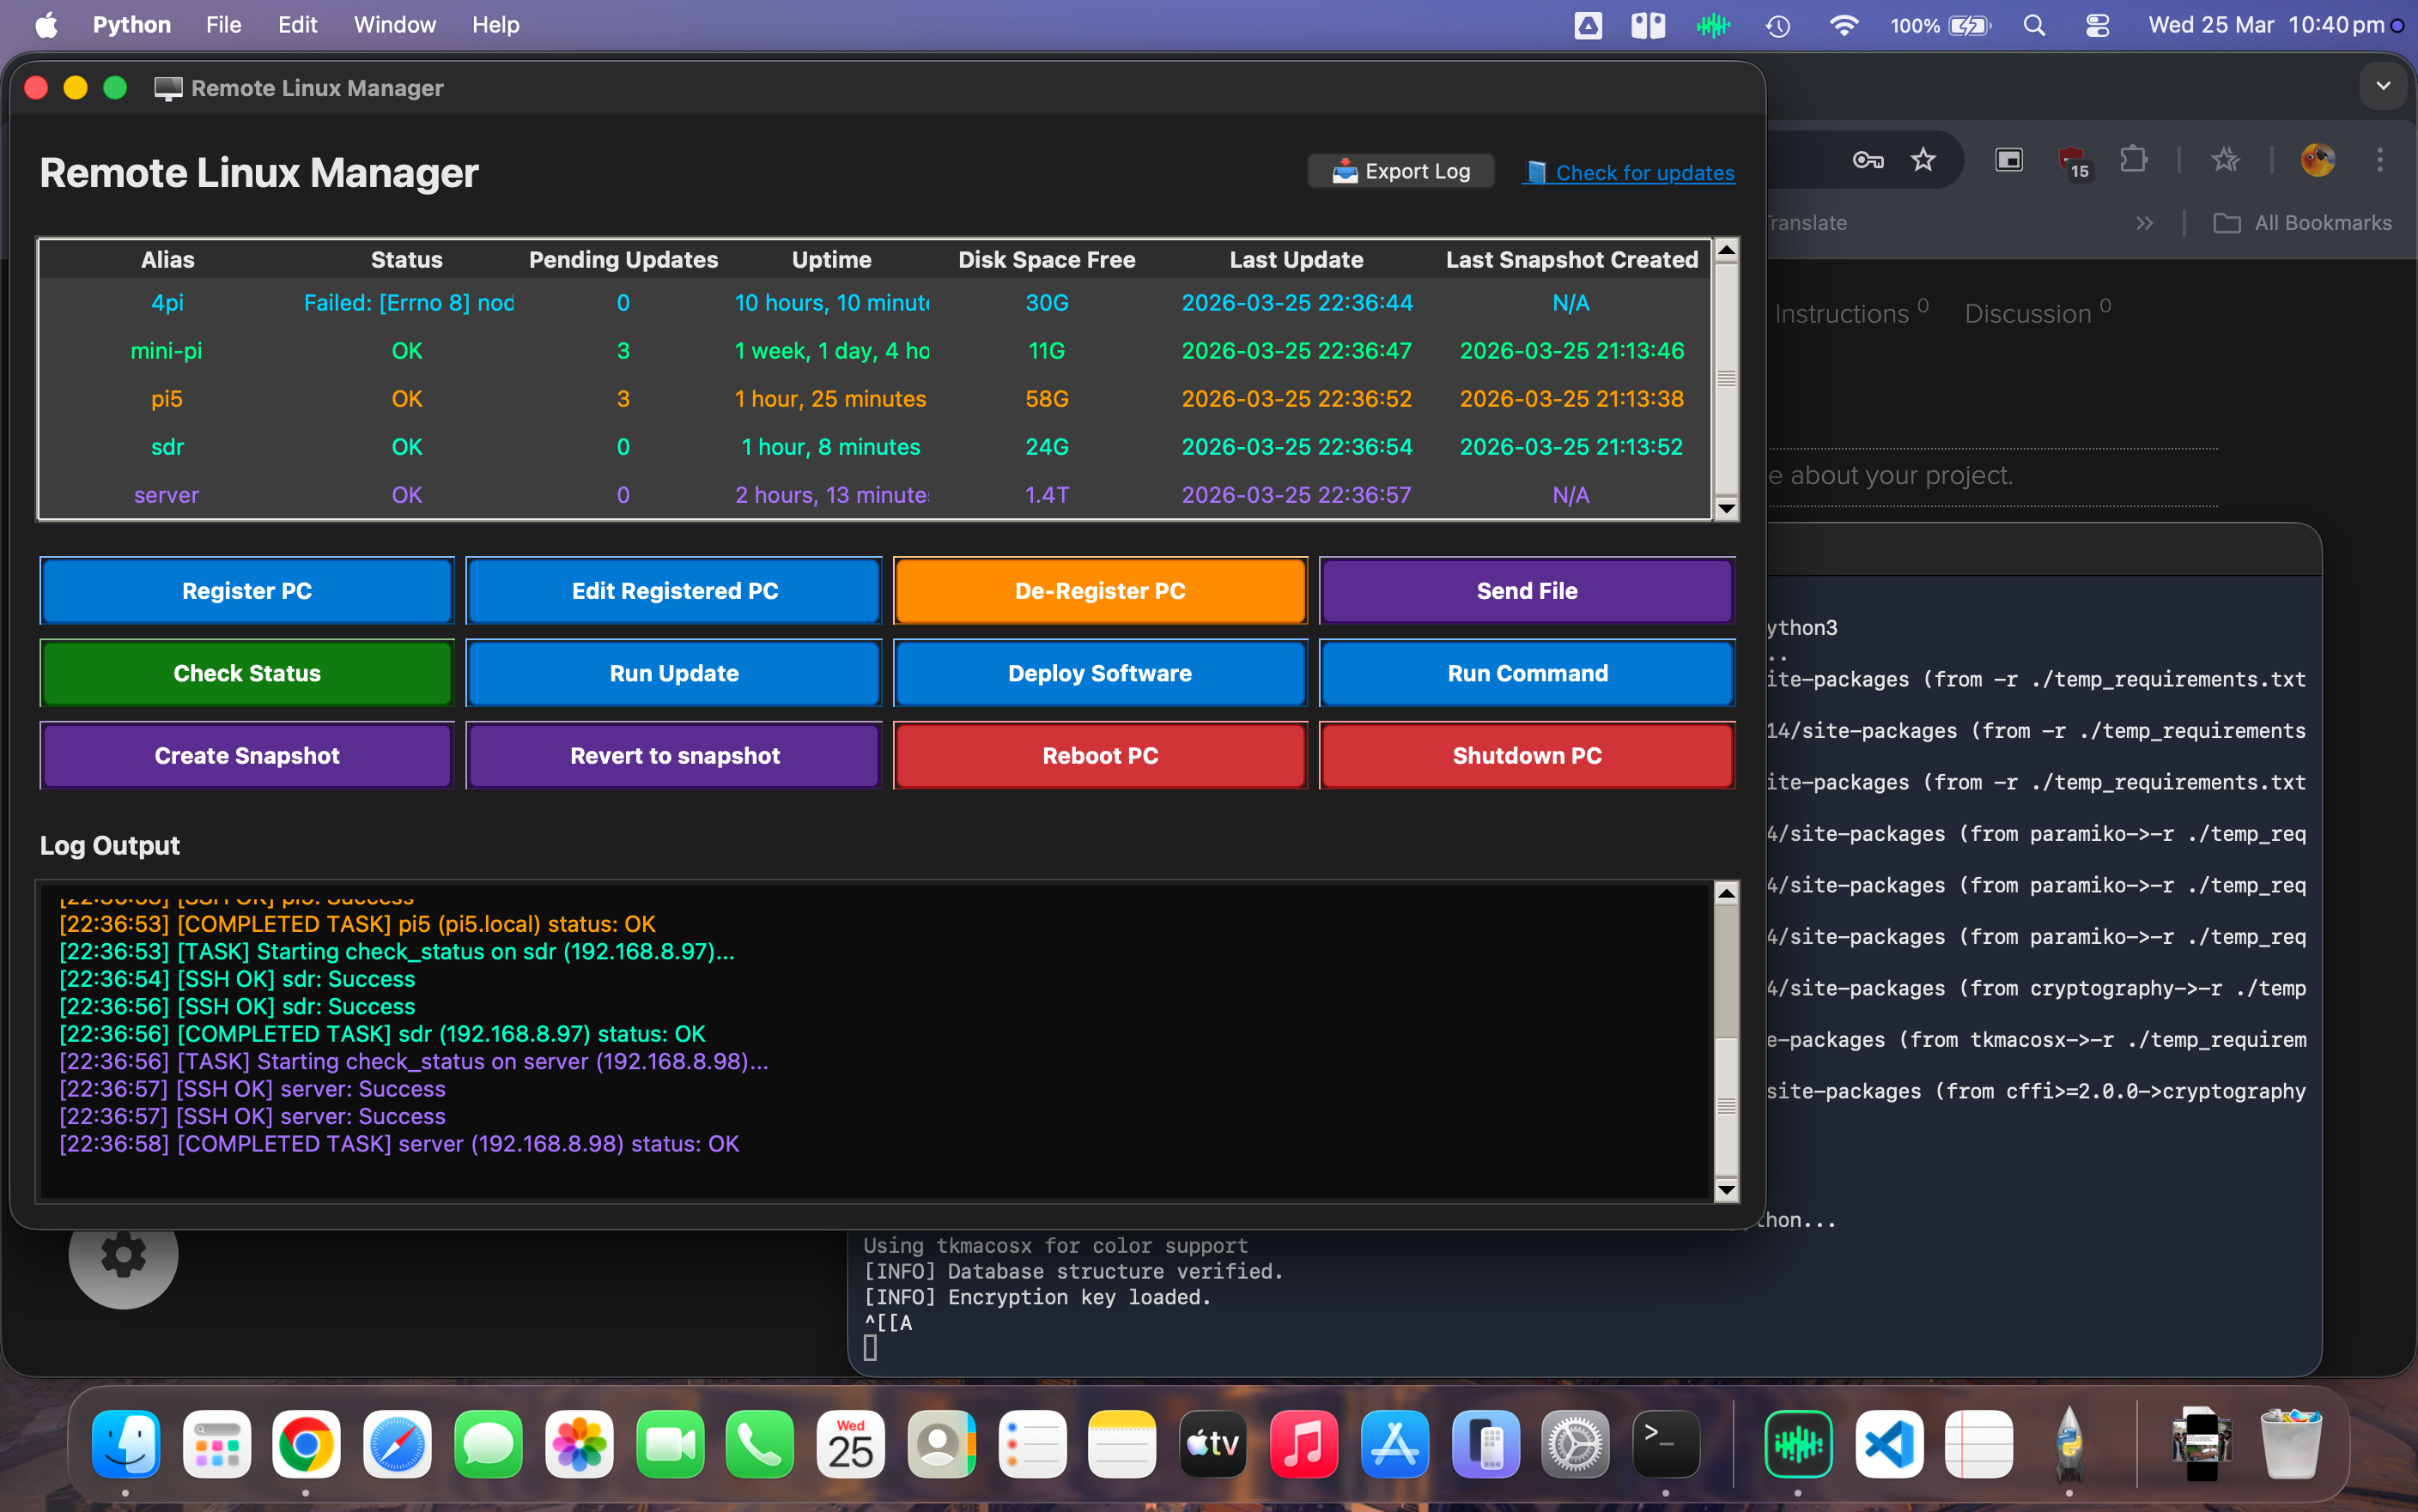
Task: Expand the hidden bookmarks overflow chevron
Action: click(x=2144, y=223)
